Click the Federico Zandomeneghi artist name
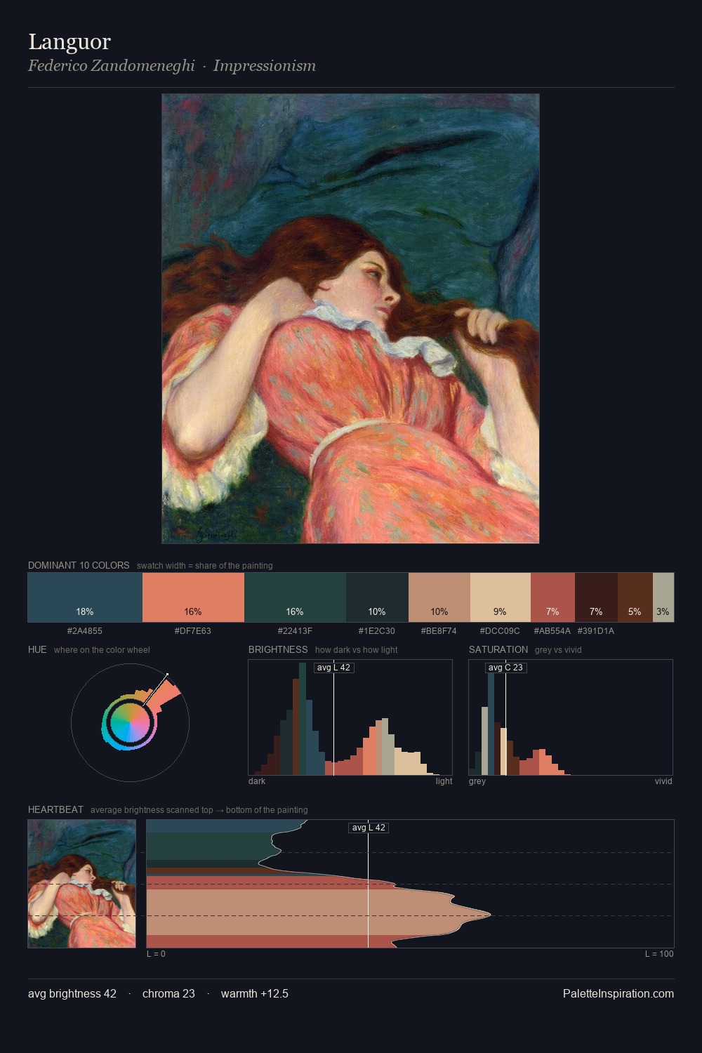 (112, 66)
